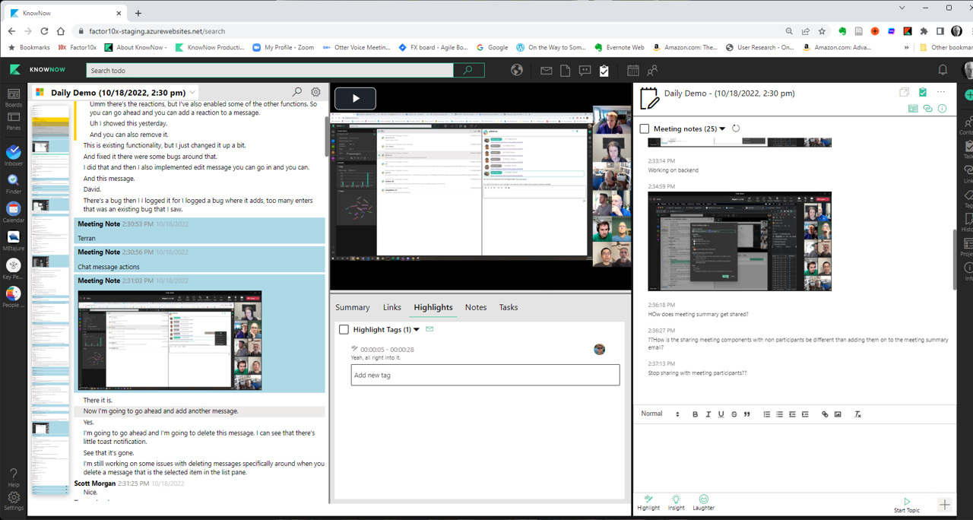Image resolution: width=973 pixels, height=520 pixels.
Task: Open the Inboxer sidebar icon
Action: [x=13, y=153]
